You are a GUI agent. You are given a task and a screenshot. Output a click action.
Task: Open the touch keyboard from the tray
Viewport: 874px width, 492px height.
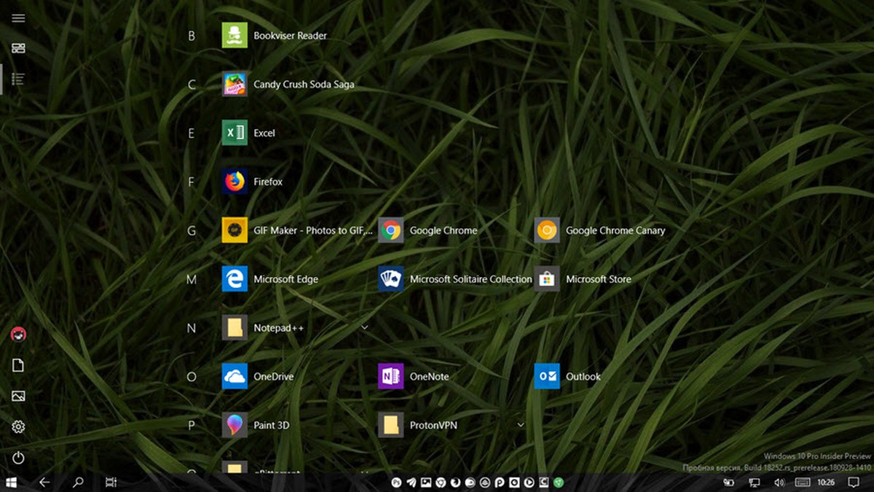pos(803,483)
